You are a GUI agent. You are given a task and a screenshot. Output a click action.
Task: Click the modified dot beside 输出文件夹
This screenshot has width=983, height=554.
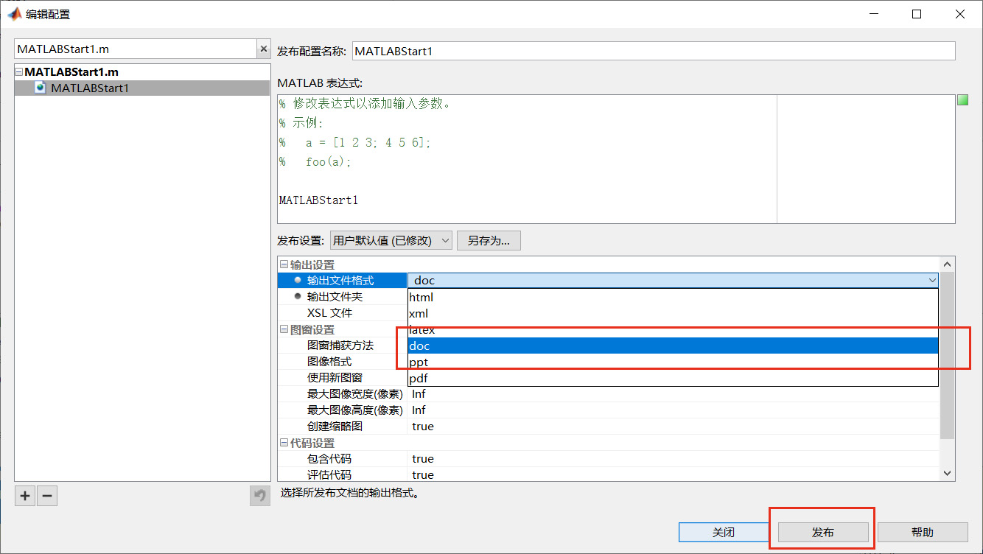298,296
